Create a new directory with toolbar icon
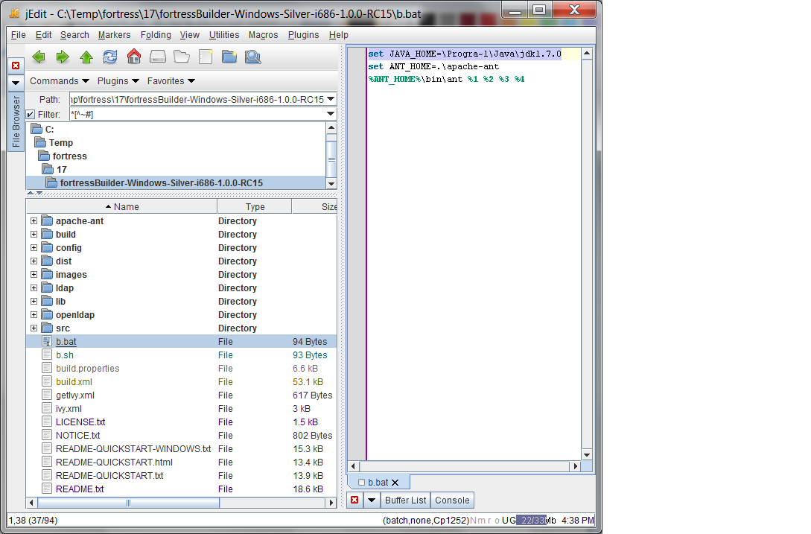The width and height of the screenshot is (811, 534). coord(229,57)
